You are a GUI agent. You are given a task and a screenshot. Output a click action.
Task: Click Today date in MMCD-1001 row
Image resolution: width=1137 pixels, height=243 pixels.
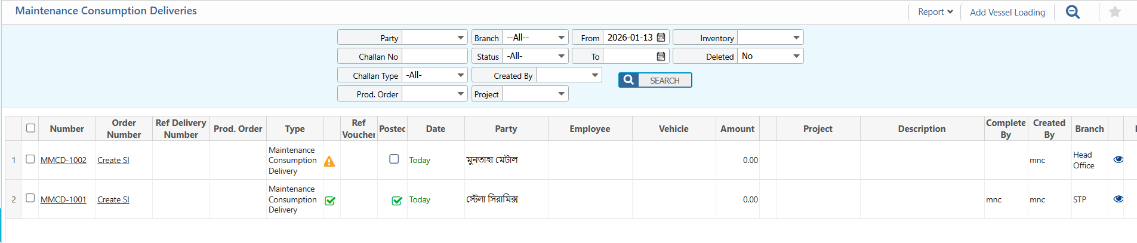(420, 199)
